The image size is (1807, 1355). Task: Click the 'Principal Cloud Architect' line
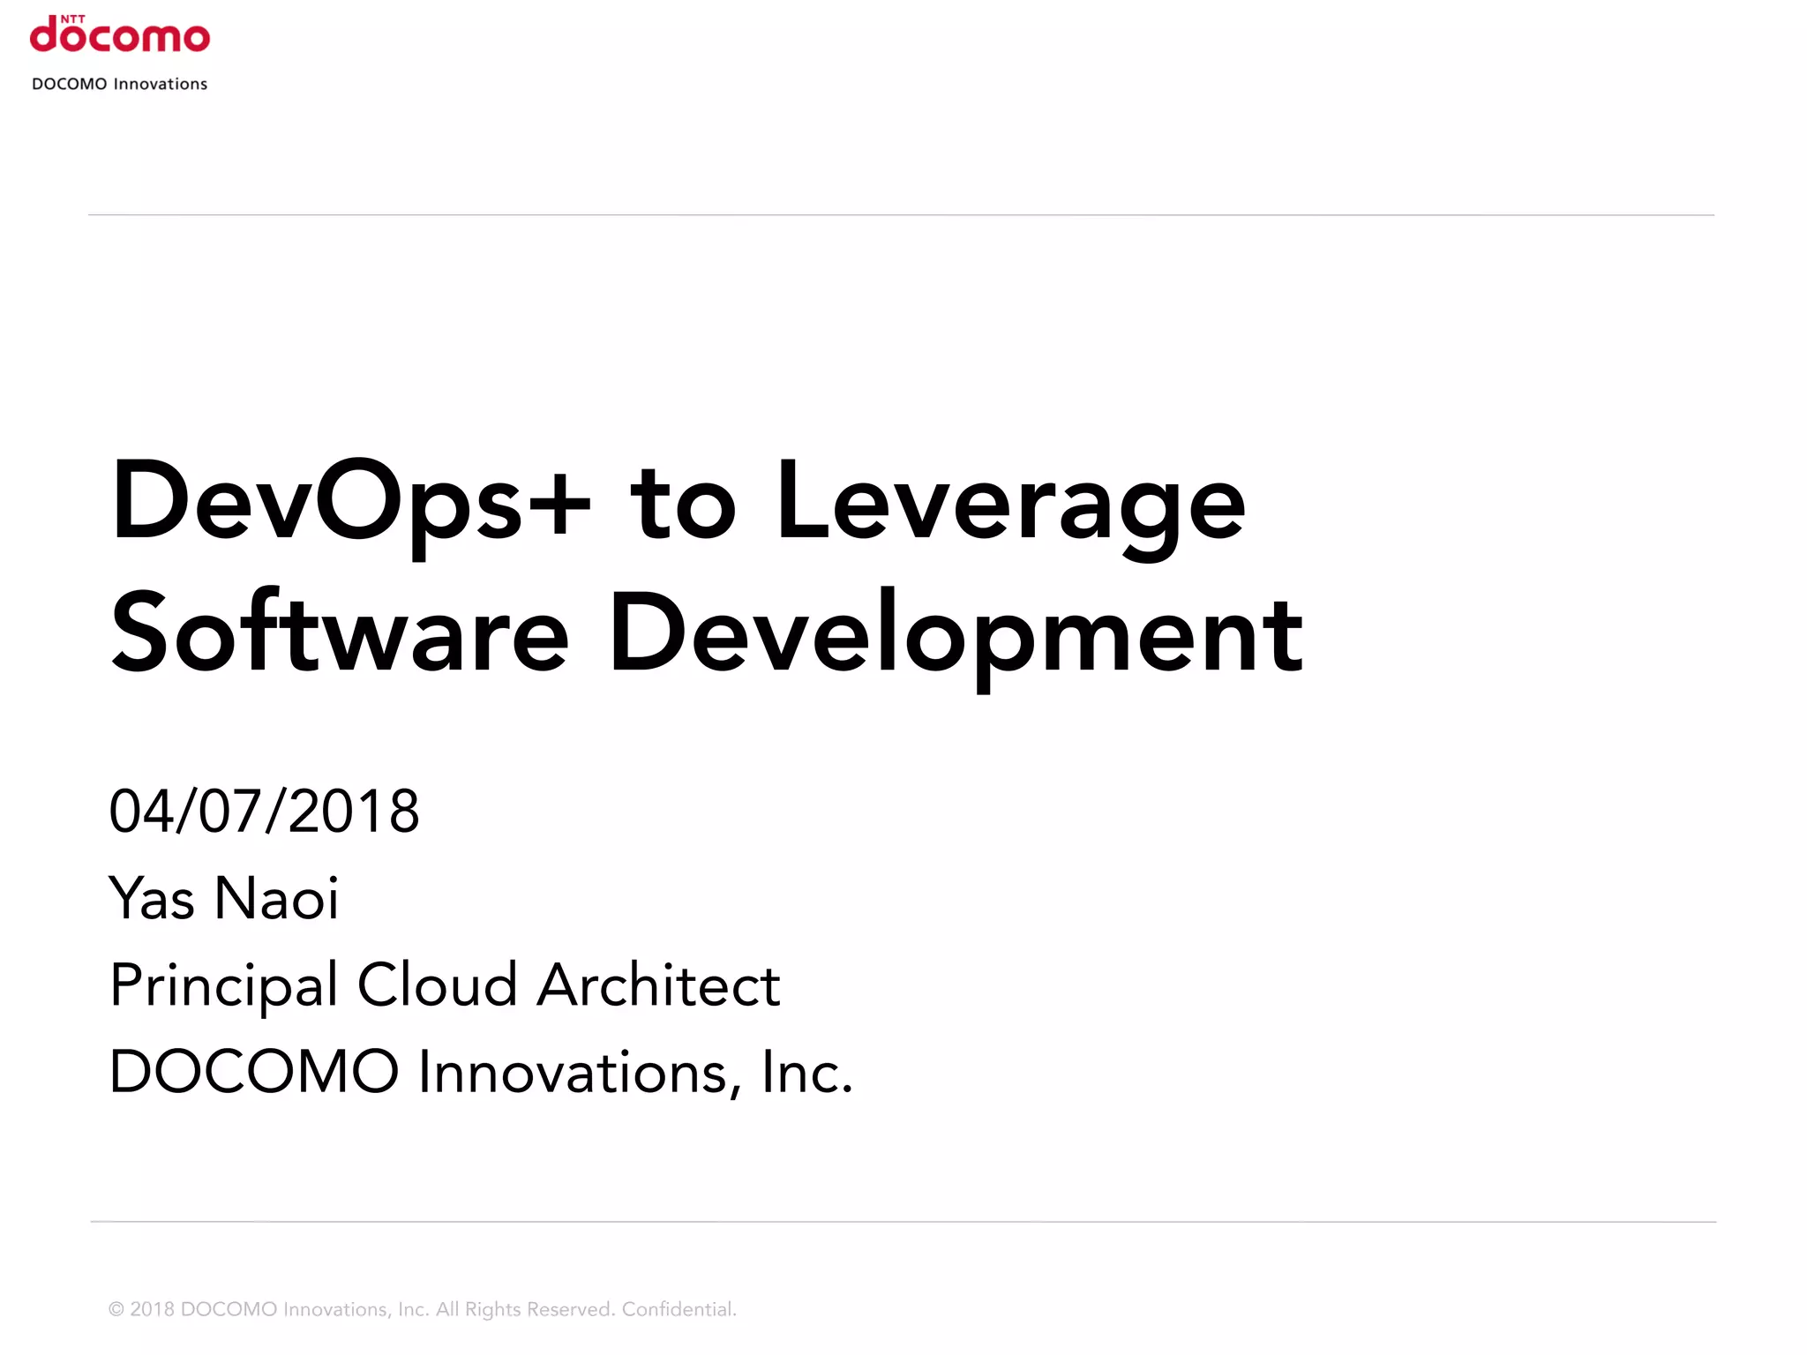445,986
